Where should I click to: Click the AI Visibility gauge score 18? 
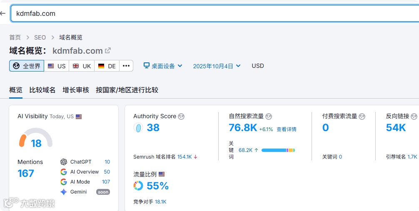coord(36,144)
